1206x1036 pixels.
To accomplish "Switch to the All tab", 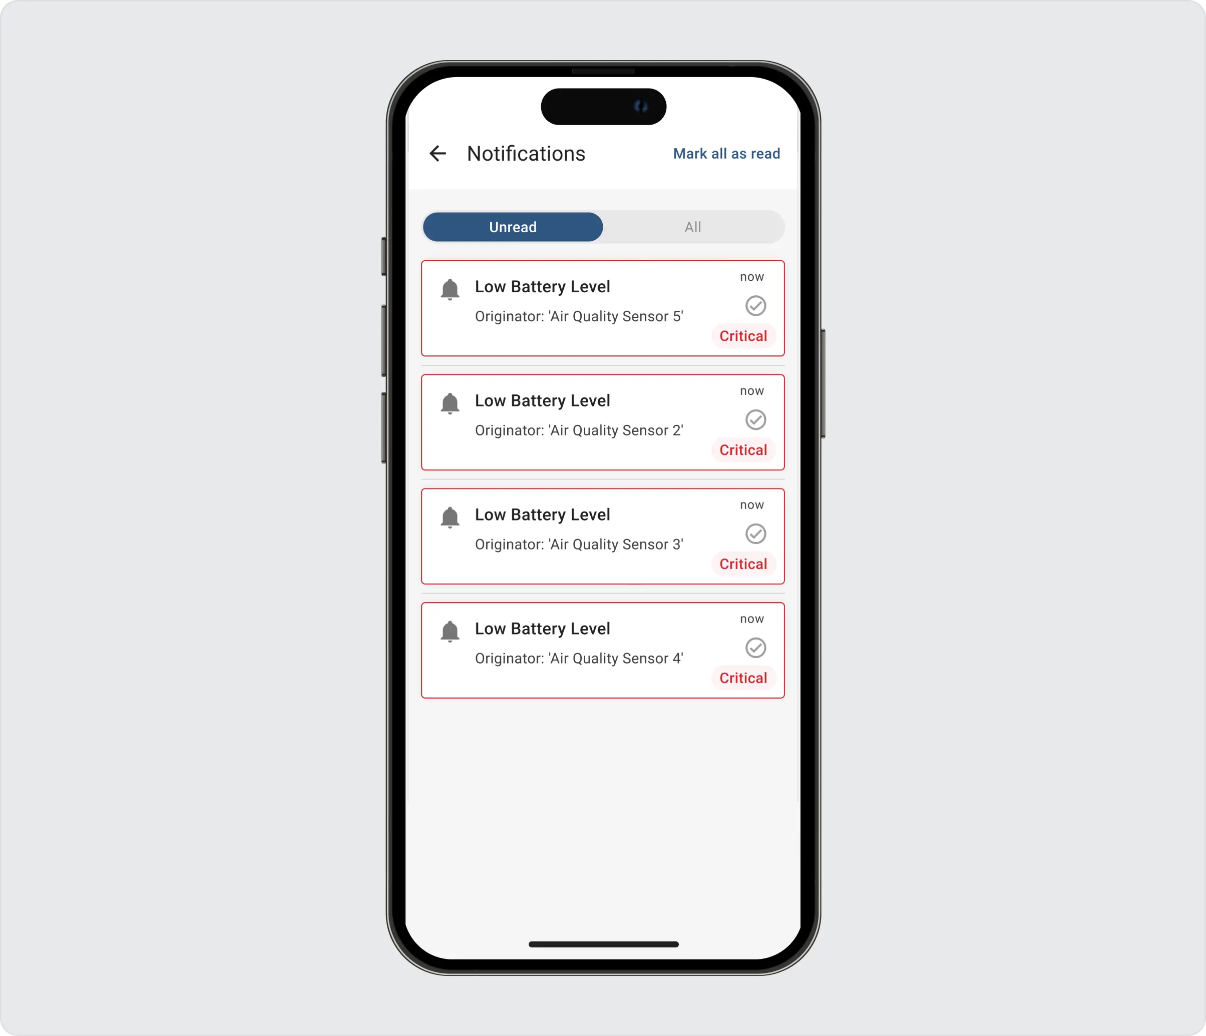I will click(693, 226).
